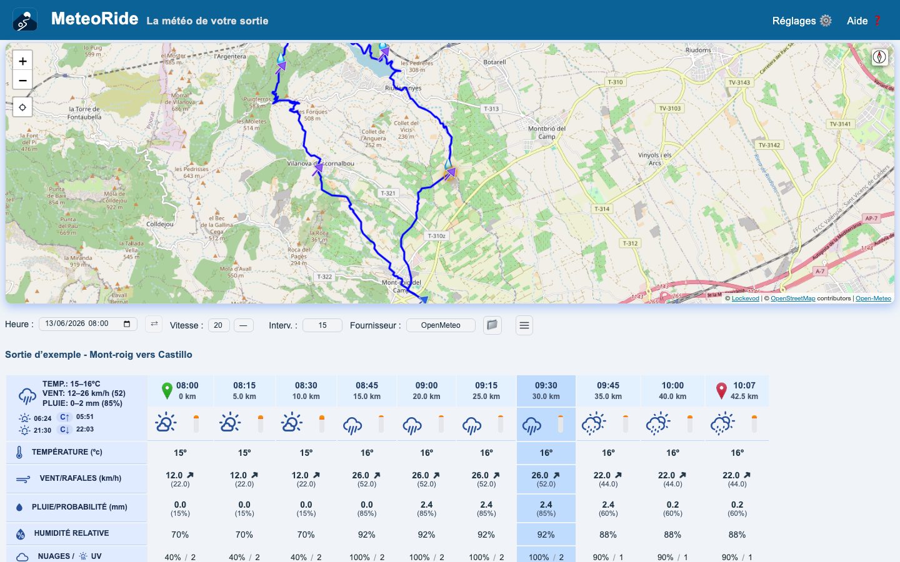Click the luminosity bar at 08:00
The width and height of the screenshot is (900, 562).
(196, 424)
